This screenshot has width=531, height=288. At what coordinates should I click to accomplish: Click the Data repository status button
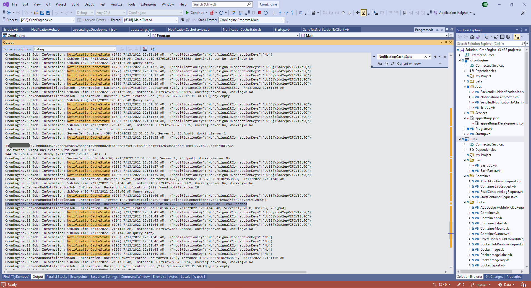point(506,285)
